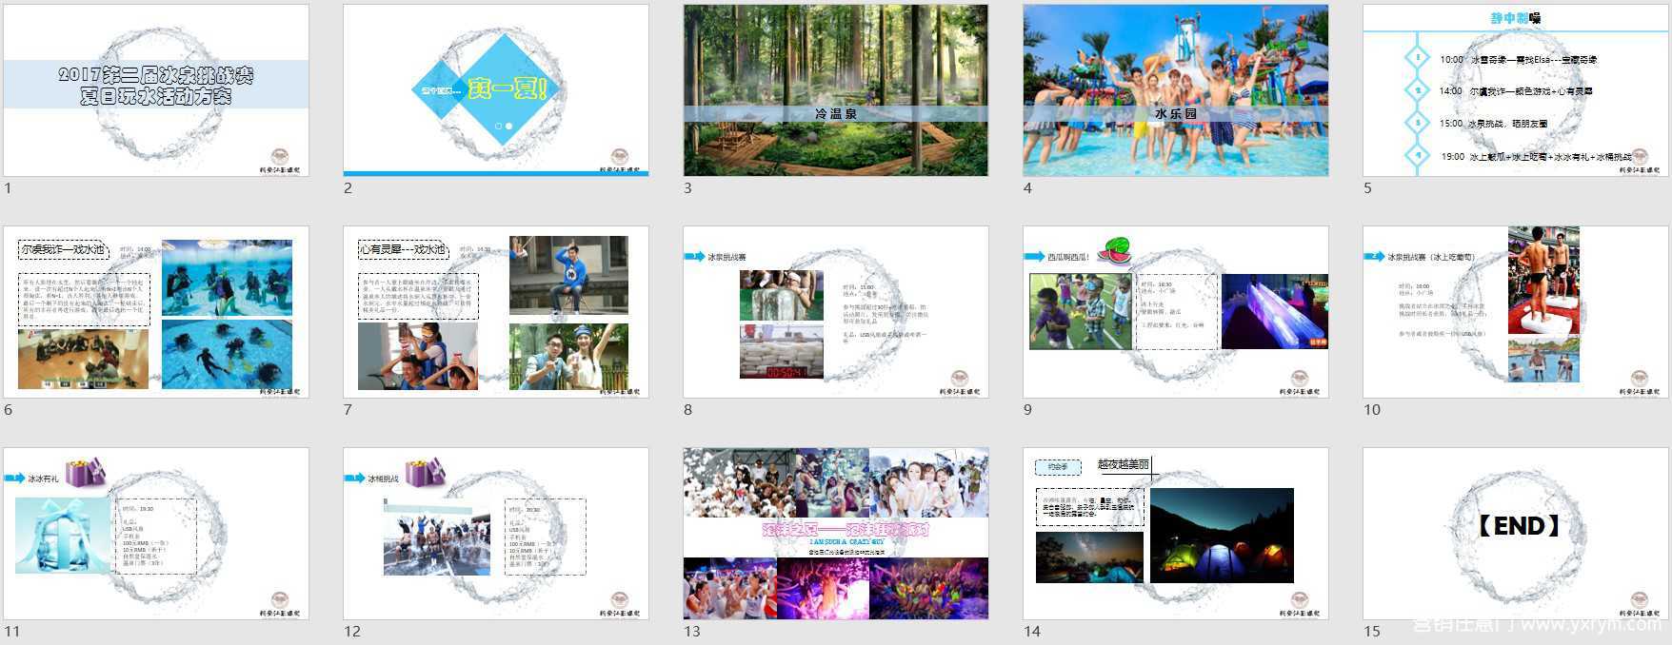Click the slide number label 12
This screenshot has width=1672, height=645.
(352, 632)
